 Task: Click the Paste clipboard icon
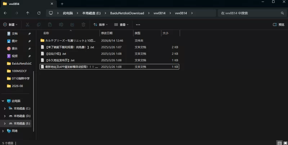[x=50, y=25]
